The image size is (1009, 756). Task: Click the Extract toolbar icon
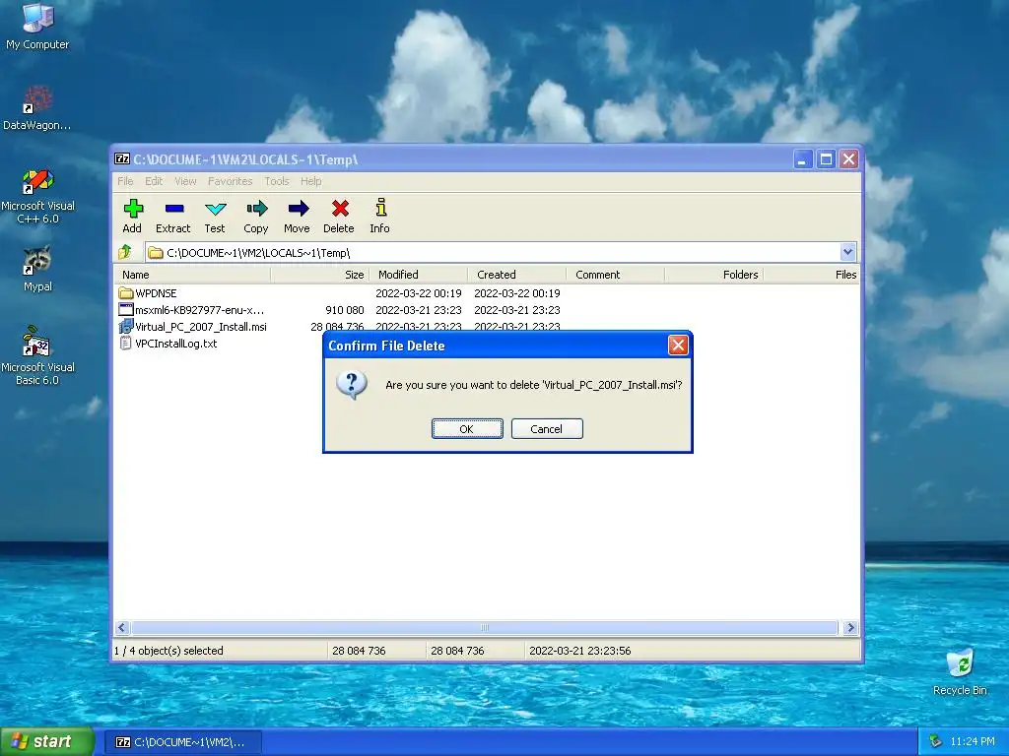(173, 209)
